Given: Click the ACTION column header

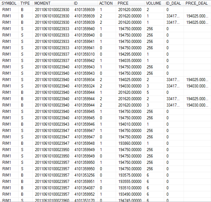Looking at the screenshot, I should pyautogui.click(x=106, y=3).
